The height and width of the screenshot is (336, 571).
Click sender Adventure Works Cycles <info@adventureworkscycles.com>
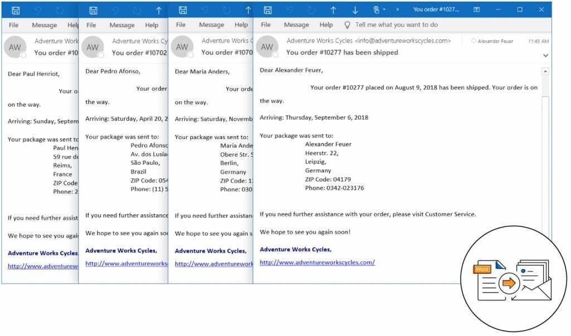coord(369,41)
